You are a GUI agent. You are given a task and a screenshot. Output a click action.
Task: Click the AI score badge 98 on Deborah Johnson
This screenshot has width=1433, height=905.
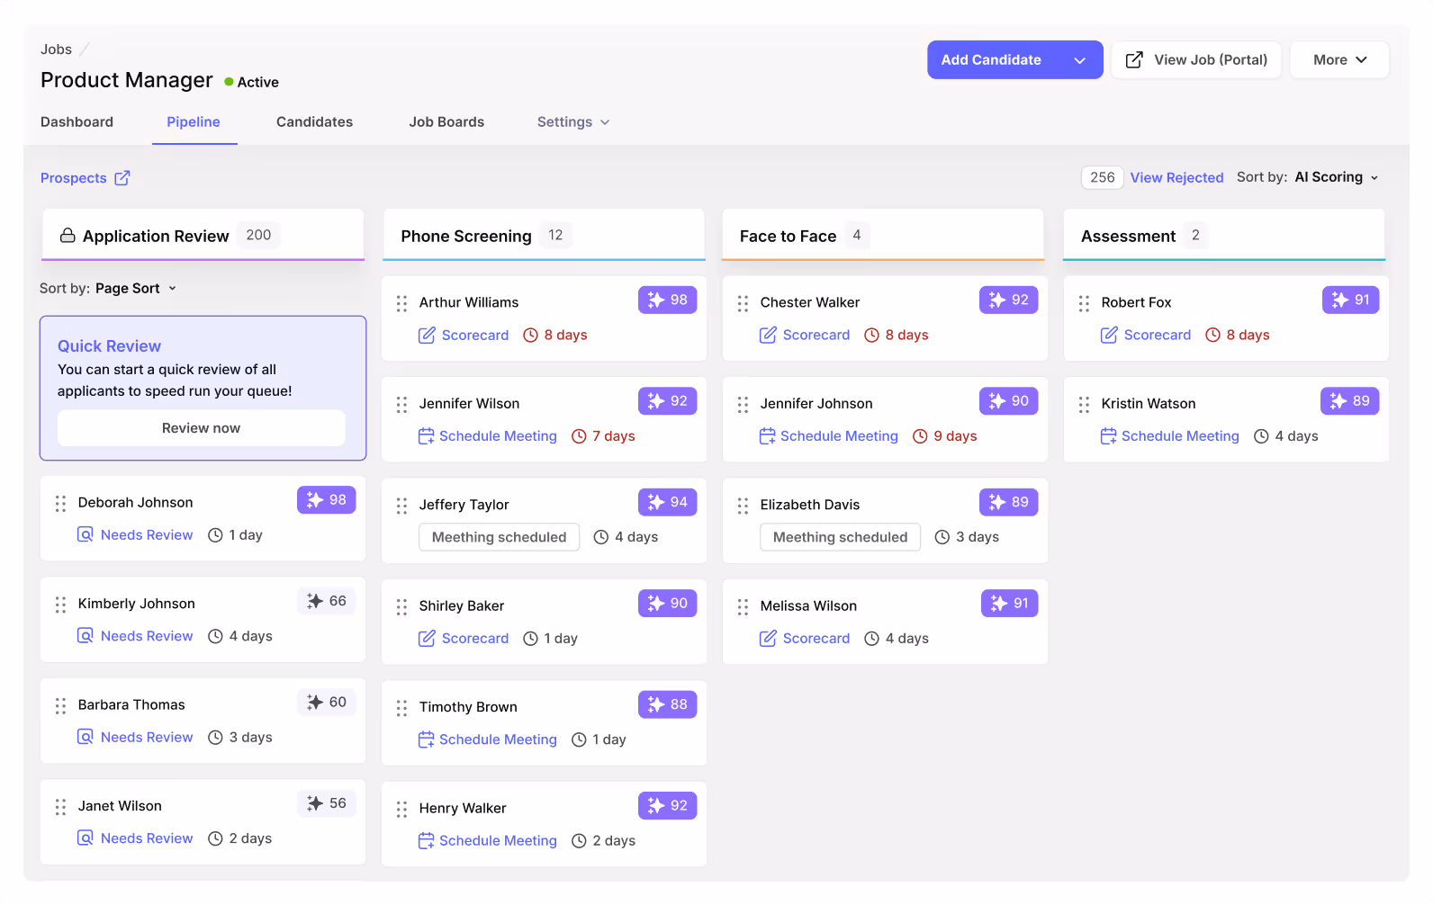(327, 500)
